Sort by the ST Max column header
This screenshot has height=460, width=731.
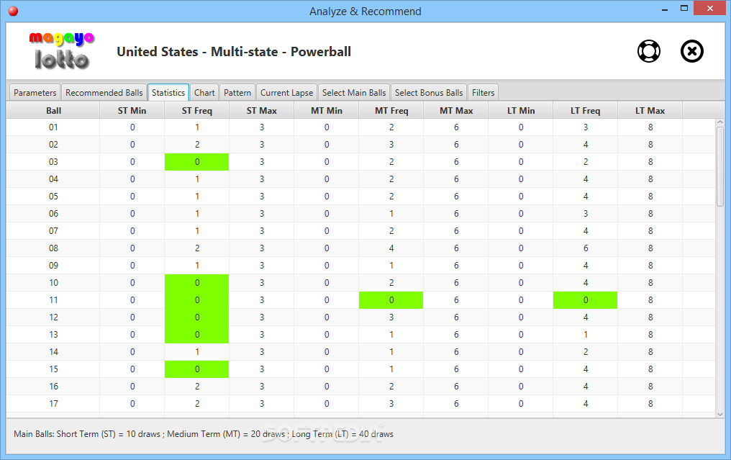click(262, 111)
